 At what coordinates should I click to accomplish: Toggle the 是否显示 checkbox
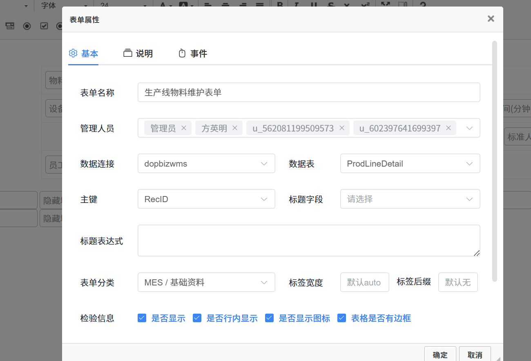pyautogui.click(x=142, y=318)
